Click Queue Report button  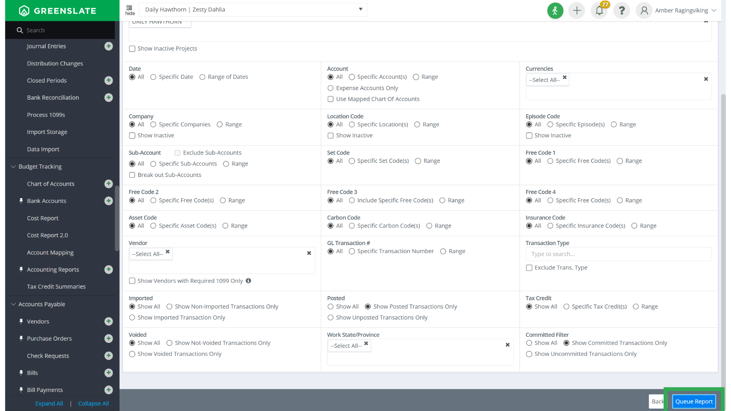tap(694, 401)
